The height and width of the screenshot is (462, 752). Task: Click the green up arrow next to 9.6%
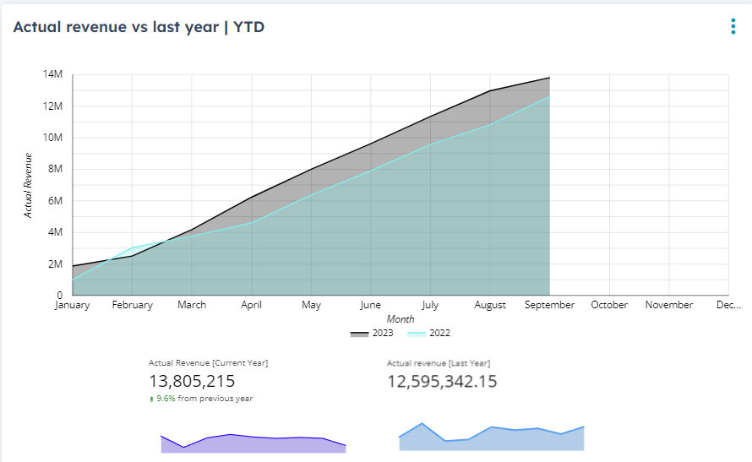151,399
